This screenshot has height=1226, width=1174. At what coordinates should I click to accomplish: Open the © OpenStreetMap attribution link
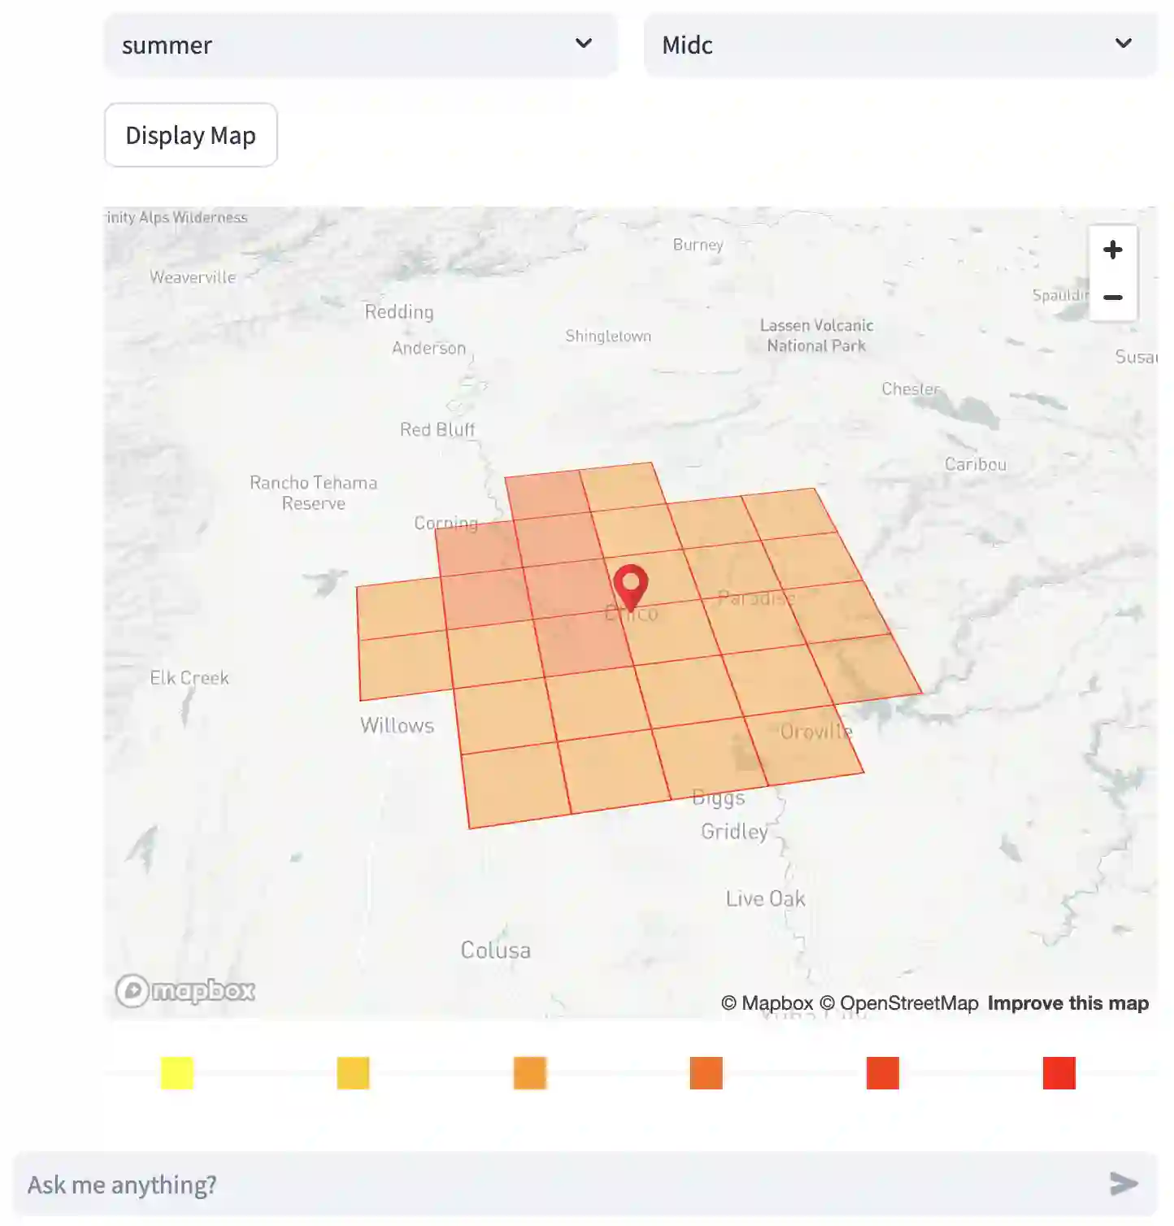pyautogui.click(x=898, y=1003)
